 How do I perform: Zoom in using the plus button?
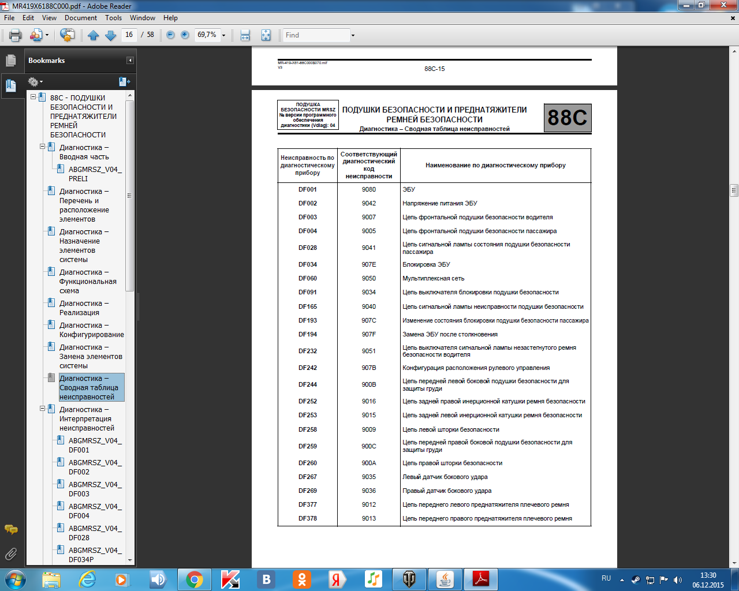[x=185, y=35]
